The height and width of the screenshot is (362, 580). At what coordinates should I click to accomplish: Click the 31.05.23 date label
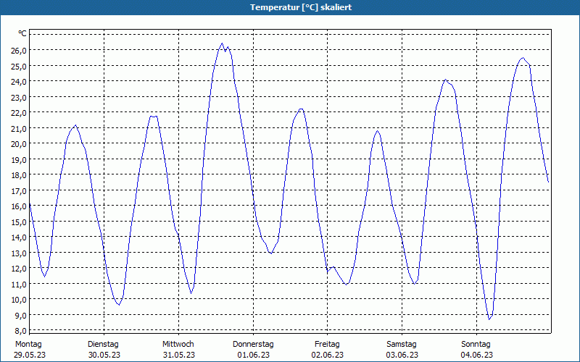[x=178, y=355]
